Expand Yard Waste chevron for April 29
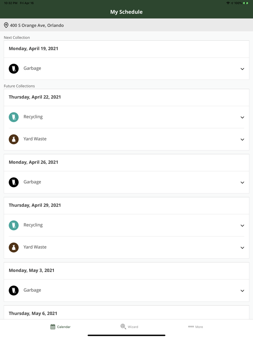The height and width of the screenshot is (338, 253). [x=242, y=248]
